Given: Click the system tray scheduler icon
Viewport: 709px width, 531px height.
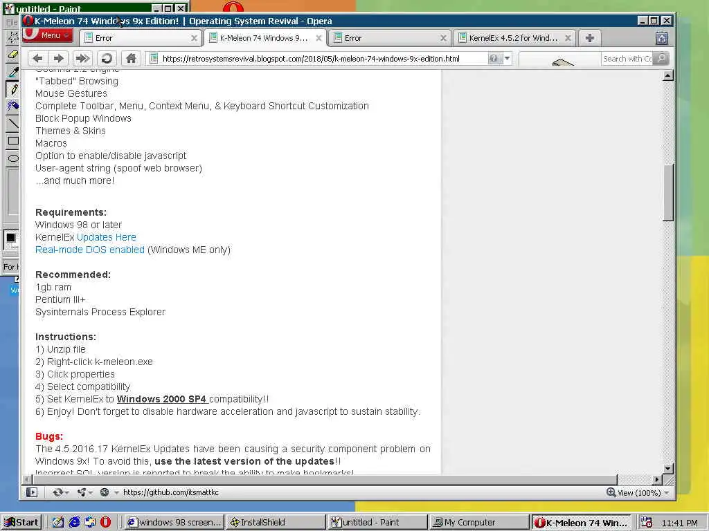Looking at the screenshot, I should tap(646, 522).
